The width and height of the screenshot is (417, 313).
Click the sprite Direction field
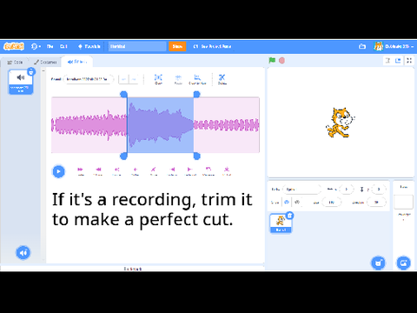coord(376,202)
